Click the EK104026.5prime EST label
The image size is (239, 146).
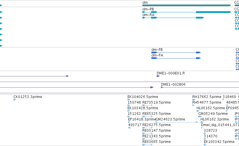[x=143, y=97]
